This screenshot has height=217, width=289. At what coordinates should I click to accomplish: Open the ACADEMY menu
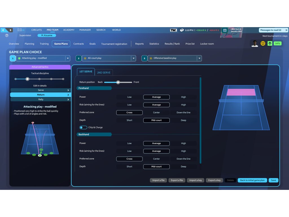[x=69, y=30]
